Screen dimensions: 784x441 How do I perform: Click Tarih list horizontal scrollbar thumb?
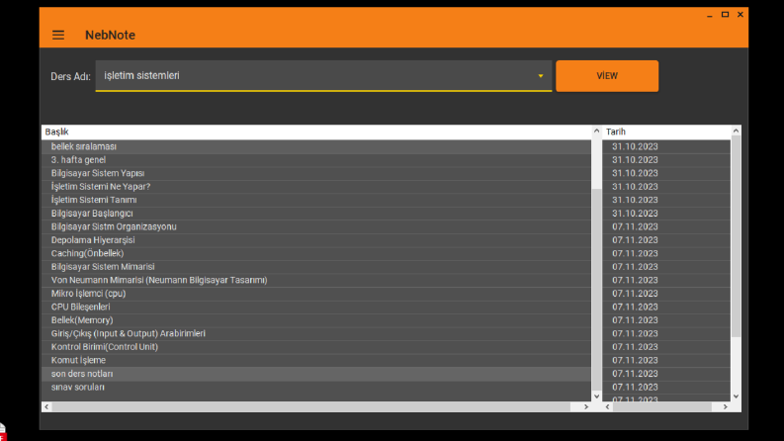point(662,407)
